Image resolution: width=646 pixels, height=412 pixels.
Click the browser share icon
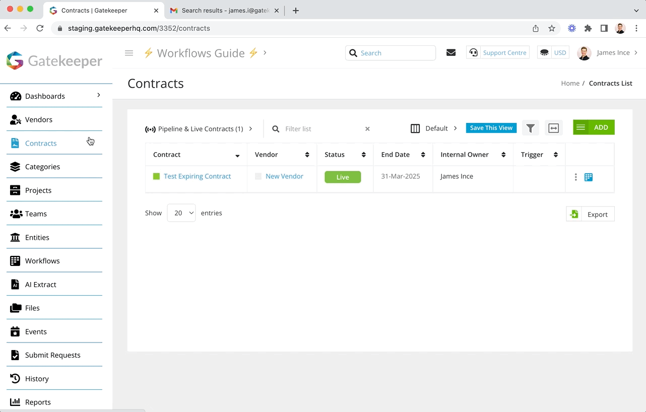[536, 28]
